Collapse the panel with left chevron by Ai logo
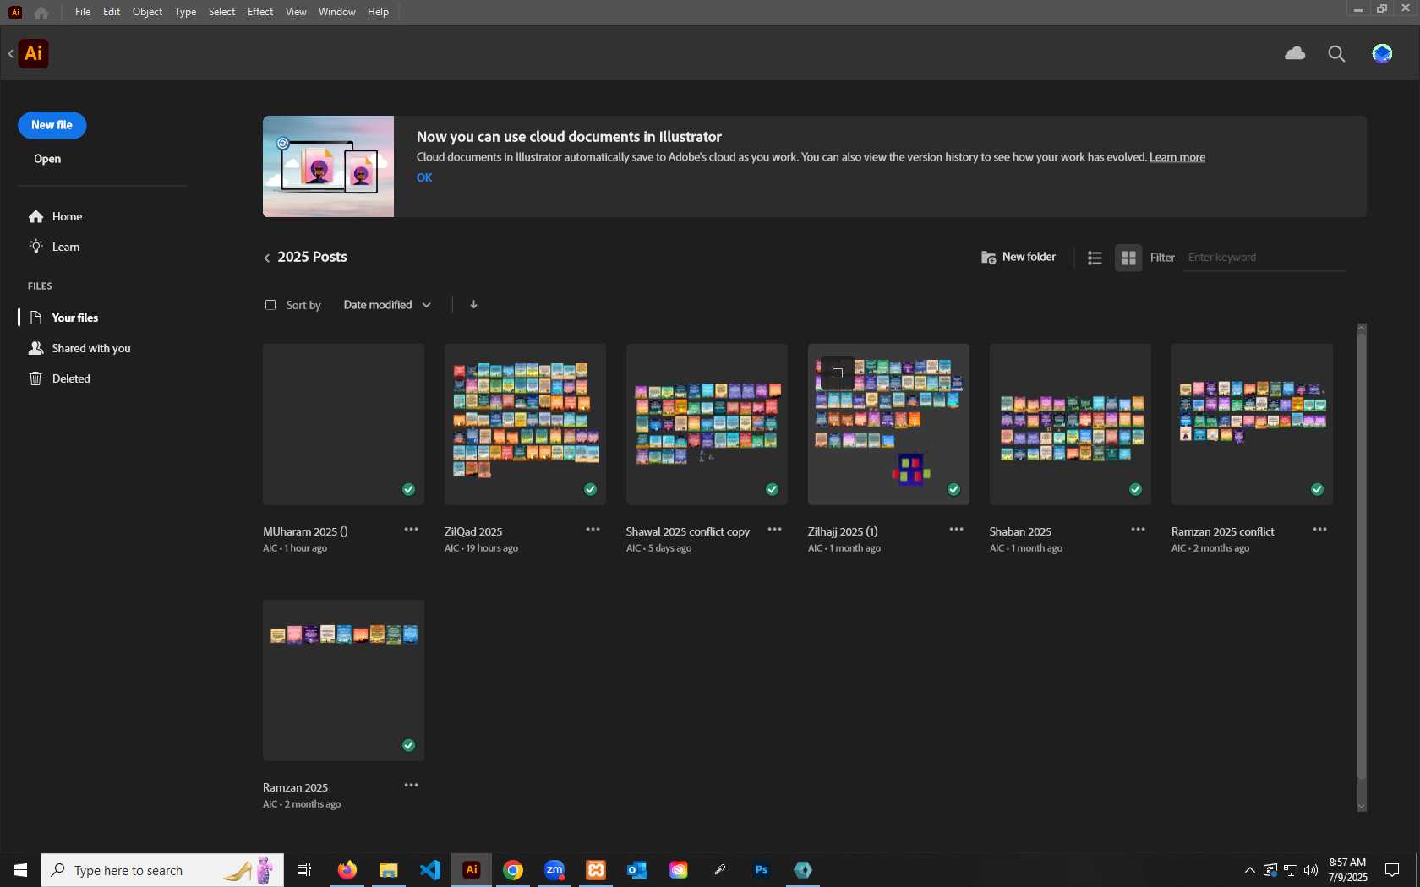The height and width of the screenshot is (887, 1420). [10, 53]
